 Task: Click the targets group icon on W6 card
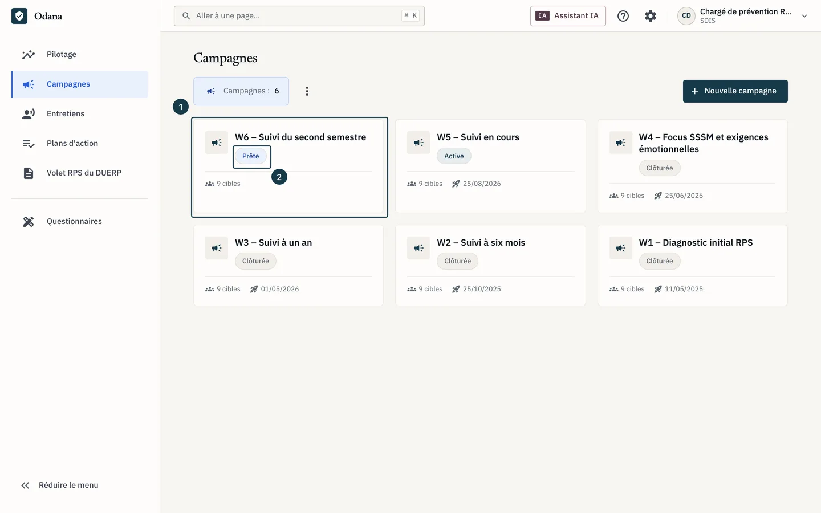point(210,184)
